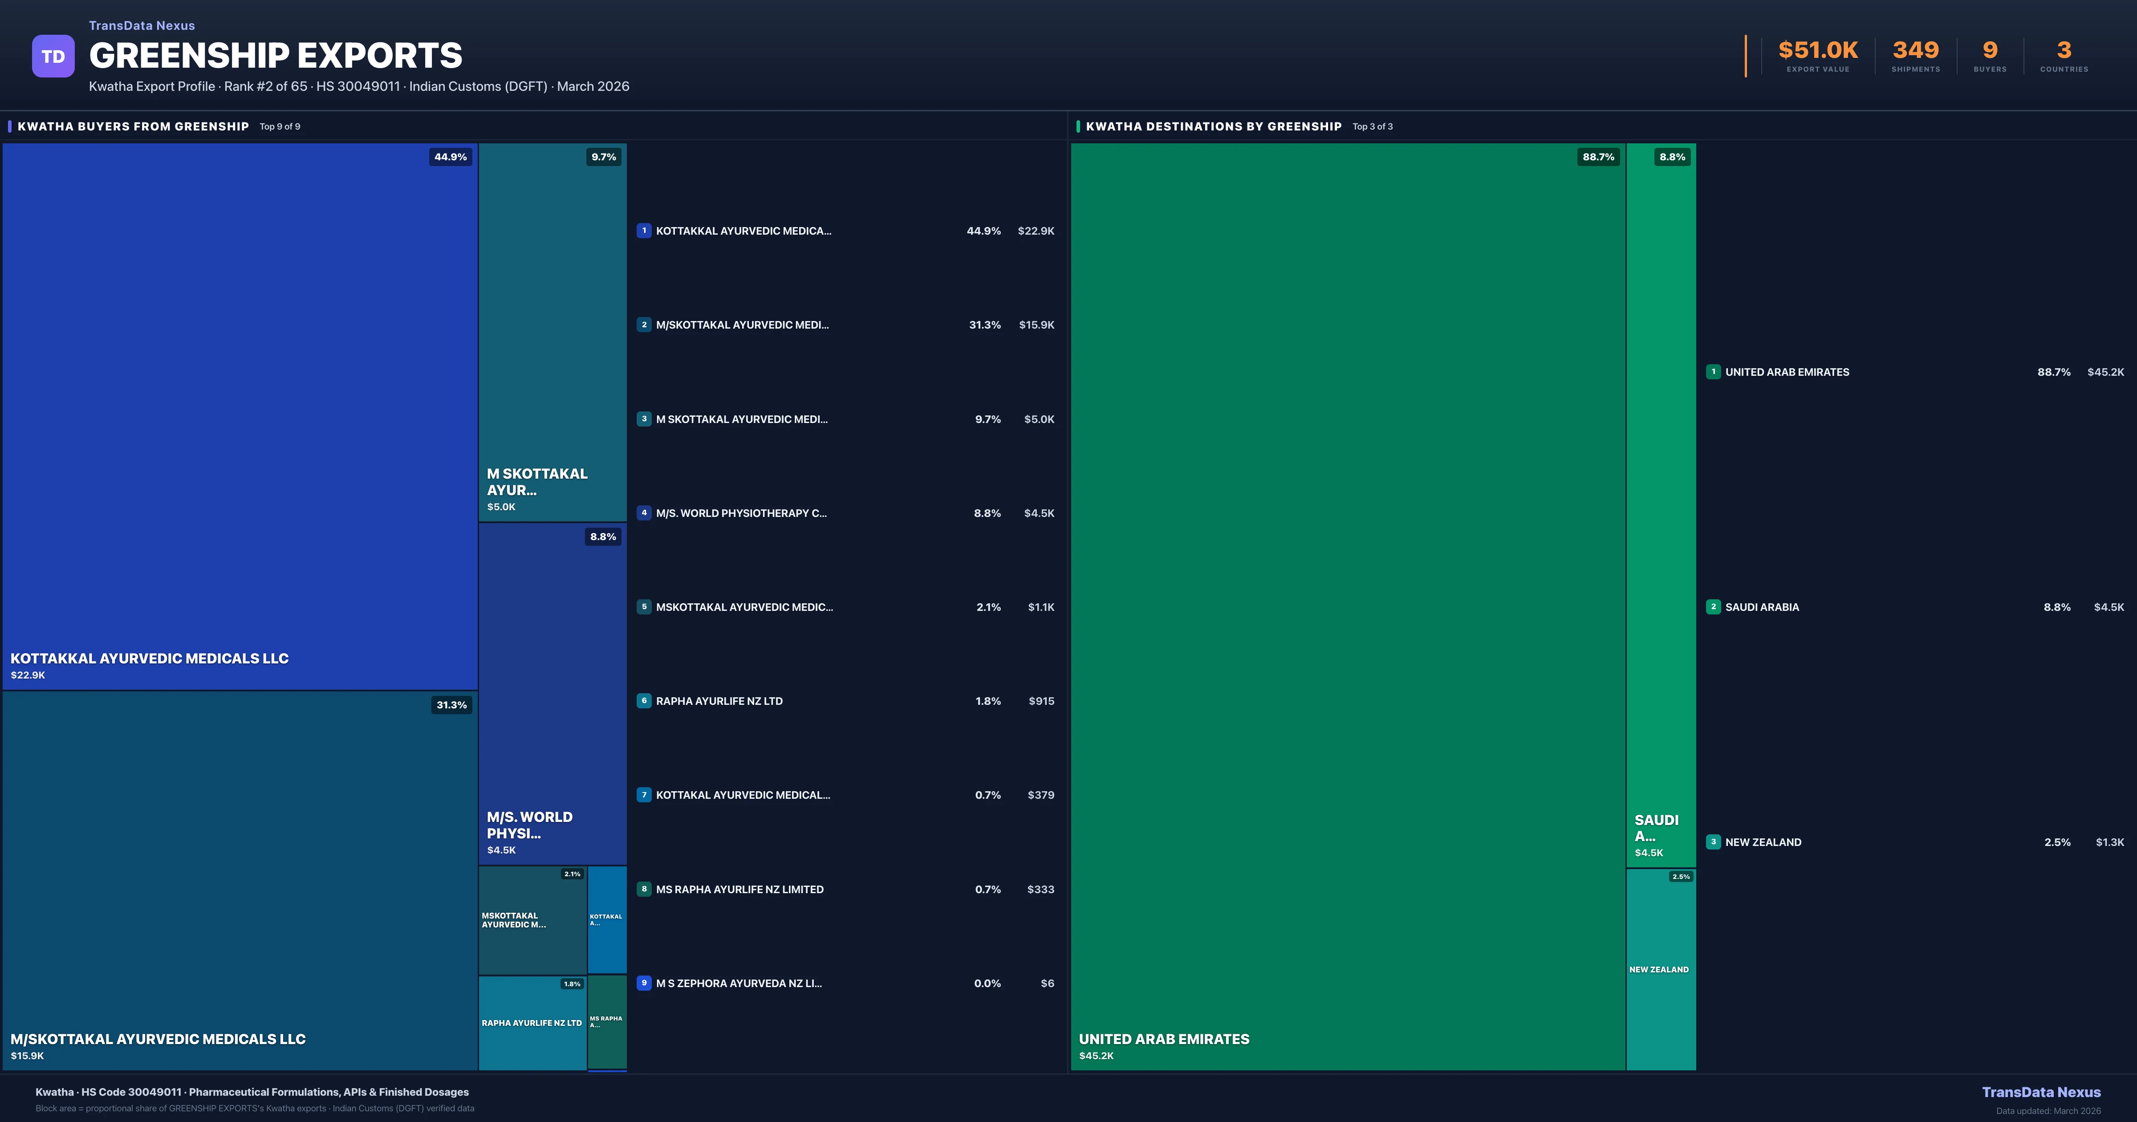Click the rank 6 badge beside RAPHA AYURLIFE NZ LTD
Screen dimensions: 2137x1122
(645, 700)
